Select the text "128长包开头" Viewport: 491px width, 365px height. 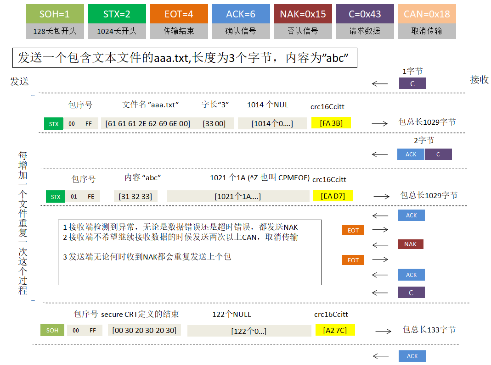tap(55, 31)
